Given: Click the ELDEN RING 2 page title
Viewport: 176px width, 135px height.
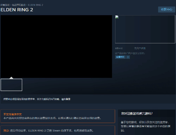Looking at the screenshot, I should click(17, 10).
